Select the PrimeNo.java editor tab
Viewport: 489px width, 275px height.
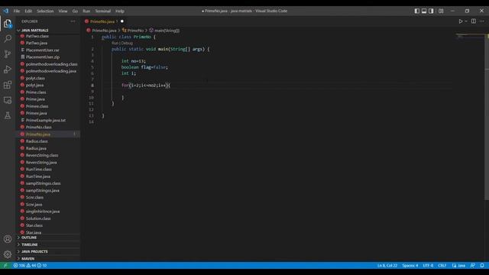102,21
